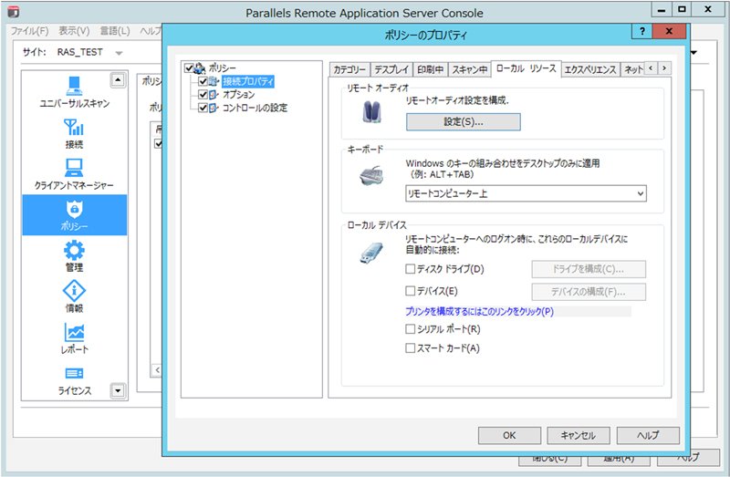Enable the シリアル ポート(R) checkbox
Screen dimensions: 730x477
[410, 329]
